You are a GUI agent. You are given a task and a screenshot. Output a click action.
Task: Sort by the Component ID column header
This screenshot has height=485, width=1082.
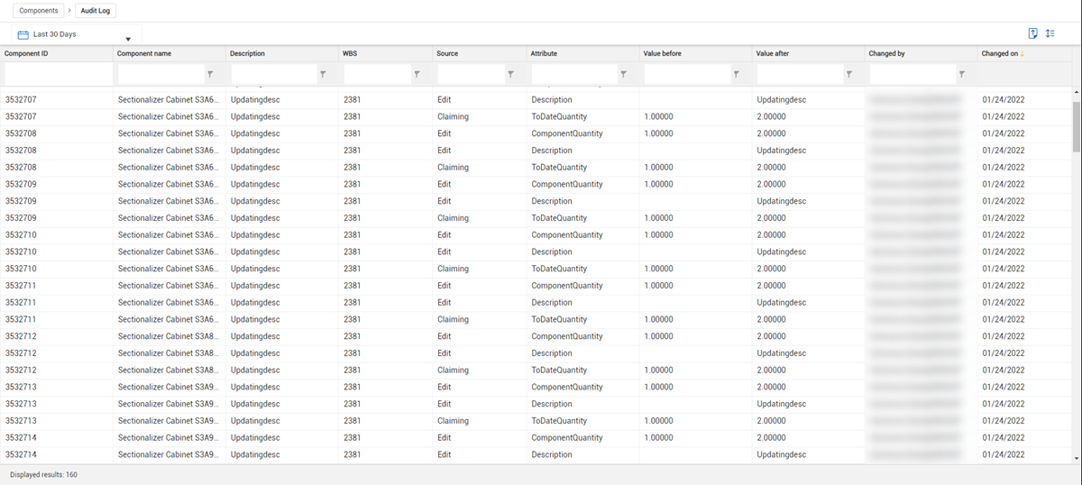(27, 53)
